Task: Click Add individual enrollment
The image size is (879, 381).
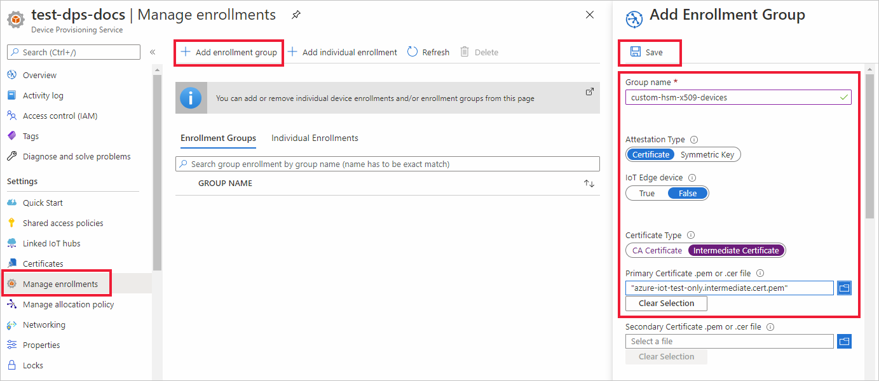Action: pyautogui.click(x=343, y=52)
